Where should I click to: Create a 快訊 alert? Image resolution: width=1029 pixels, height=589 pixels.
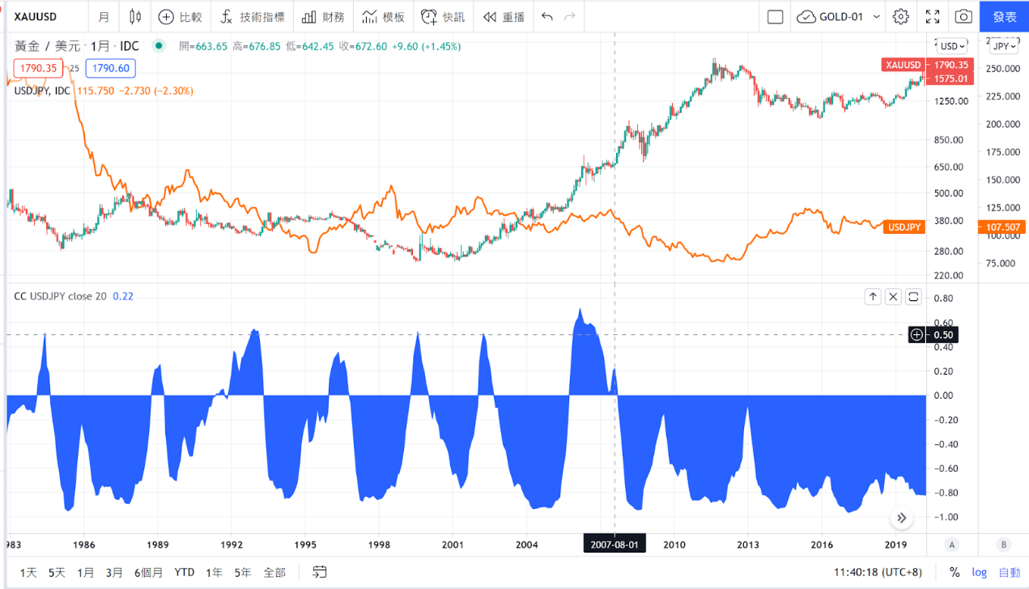[x=443, y=16]
